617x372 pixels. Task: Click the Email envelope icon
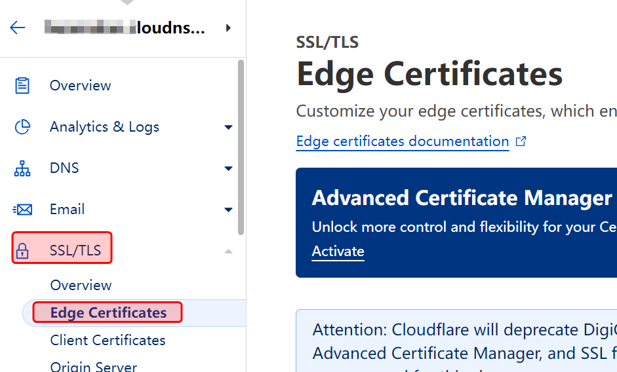[22, 210]
